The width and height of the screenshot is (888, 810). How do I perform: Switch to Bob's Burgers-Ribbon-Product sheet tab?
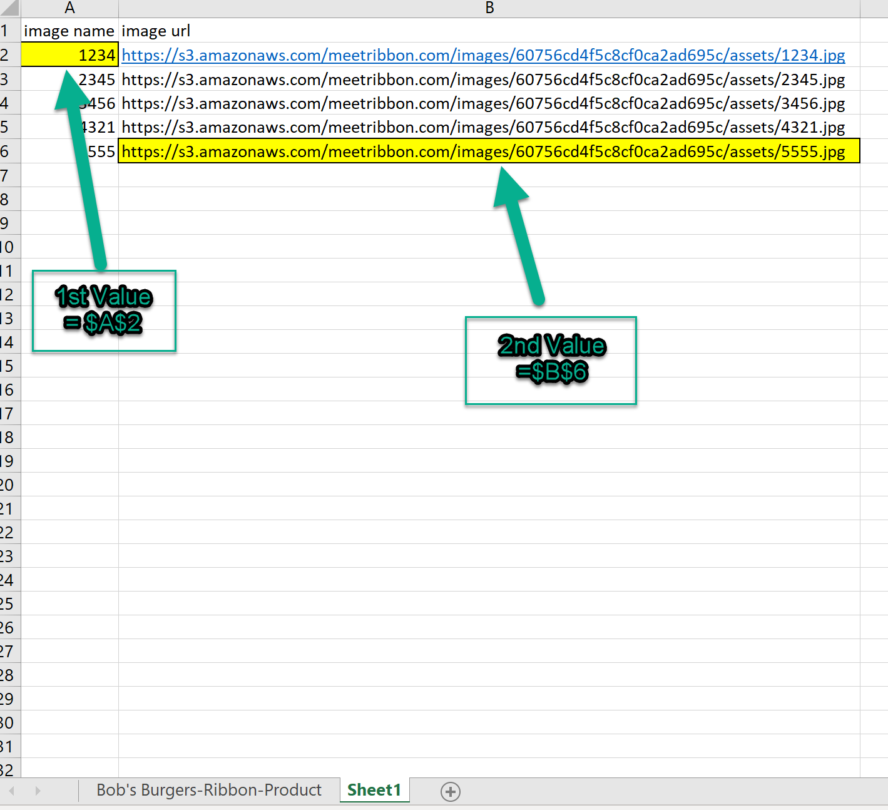(209, 790)
